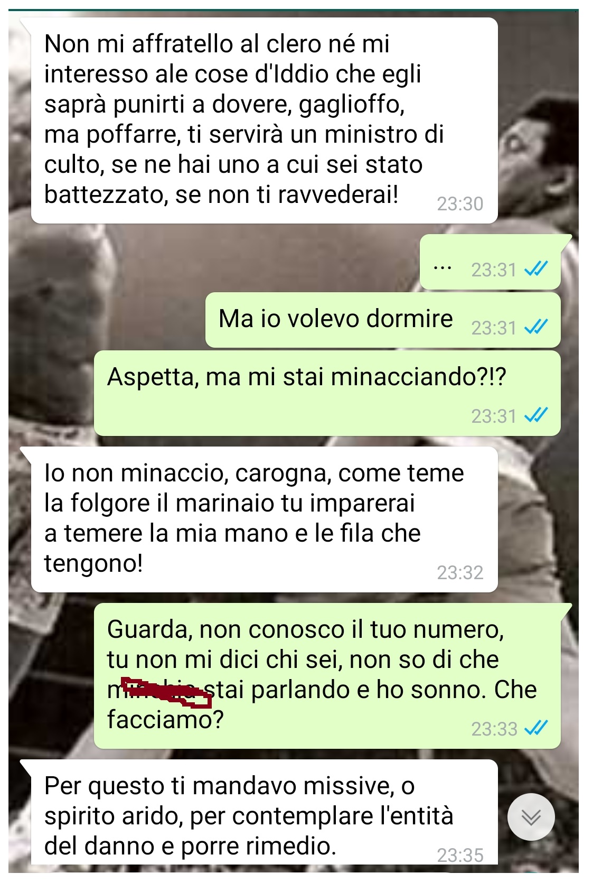Image resolution: width=602 pixels, height=892 pixels.
Task: Click blue ticks on 'mi stai minacciando' message
Action: (x=536, y=415)
